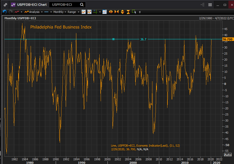The image size is (234, 164).
Task: Compress the chart horizontally with inward arrows
Action: [116, 12]
